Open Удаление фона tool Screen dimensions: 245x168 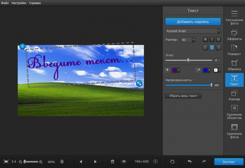tap(234, 131)
